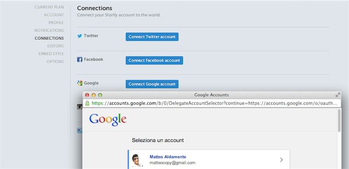Image resolution: width=349 pixels, height=169 pixels.
Task: Click the Google label in Connections
Action: click(x=91, y=83)
